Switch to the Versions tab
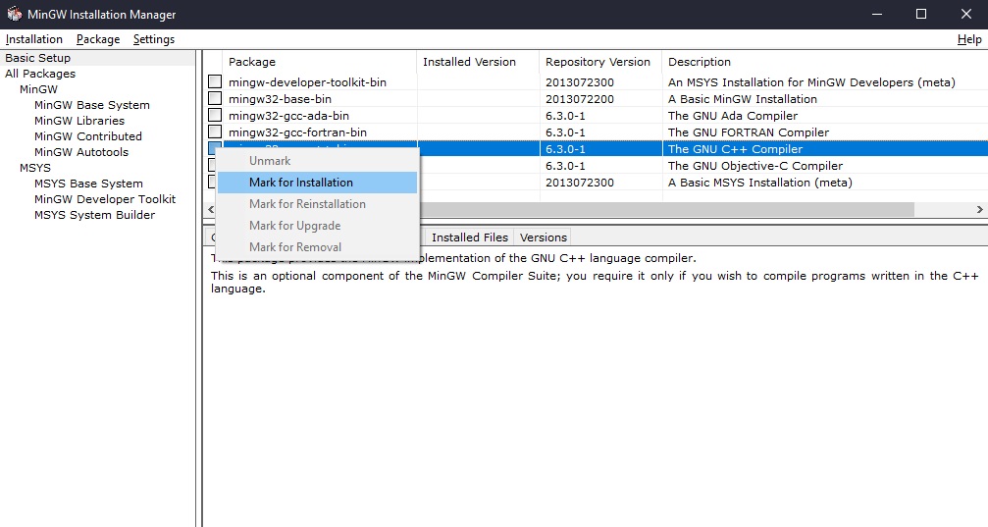Screen dimensions: 988x527 [x=544, y=237]
